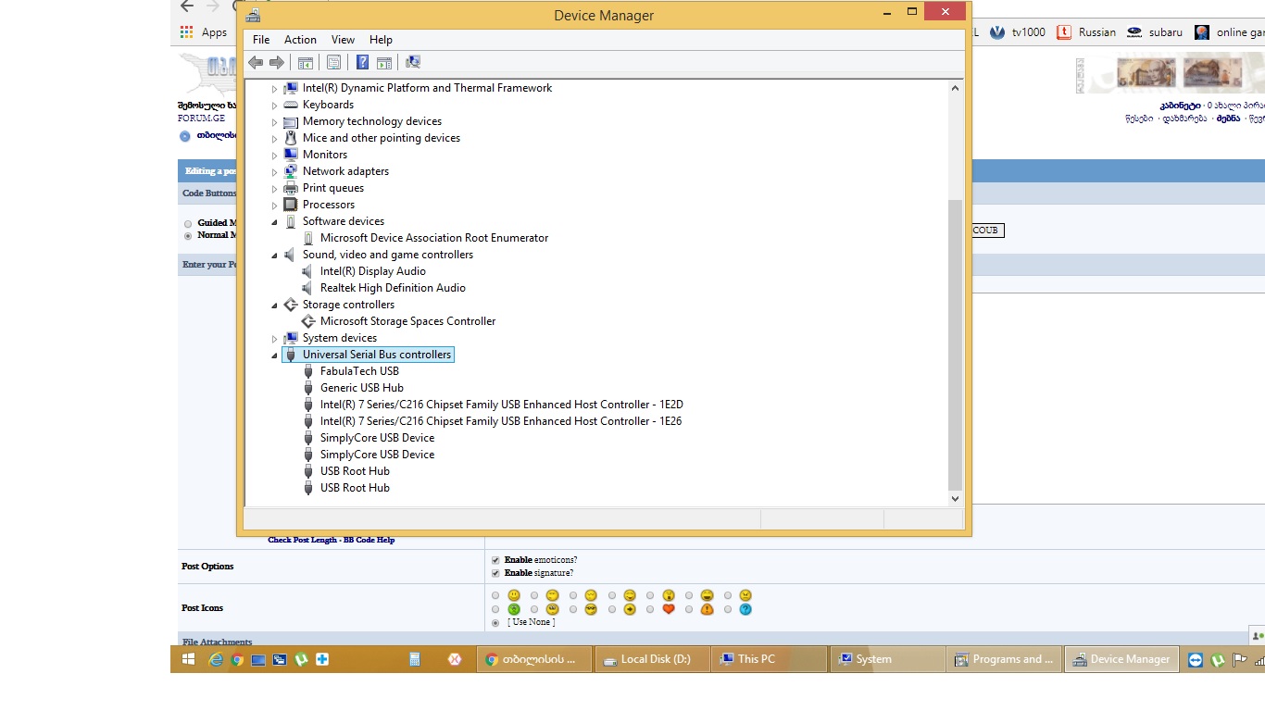1265x711 pixels.
Task: Toggle the Enable emoticons checkbox
Action: pyautogui.click(x=495, y=560)
